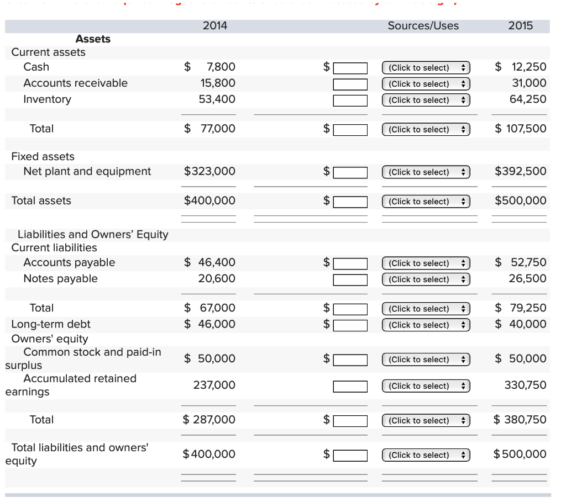Select Net plant and equipment sources/uses dropdown
Viewport: 566px width, 502px height.
(426, 172)
